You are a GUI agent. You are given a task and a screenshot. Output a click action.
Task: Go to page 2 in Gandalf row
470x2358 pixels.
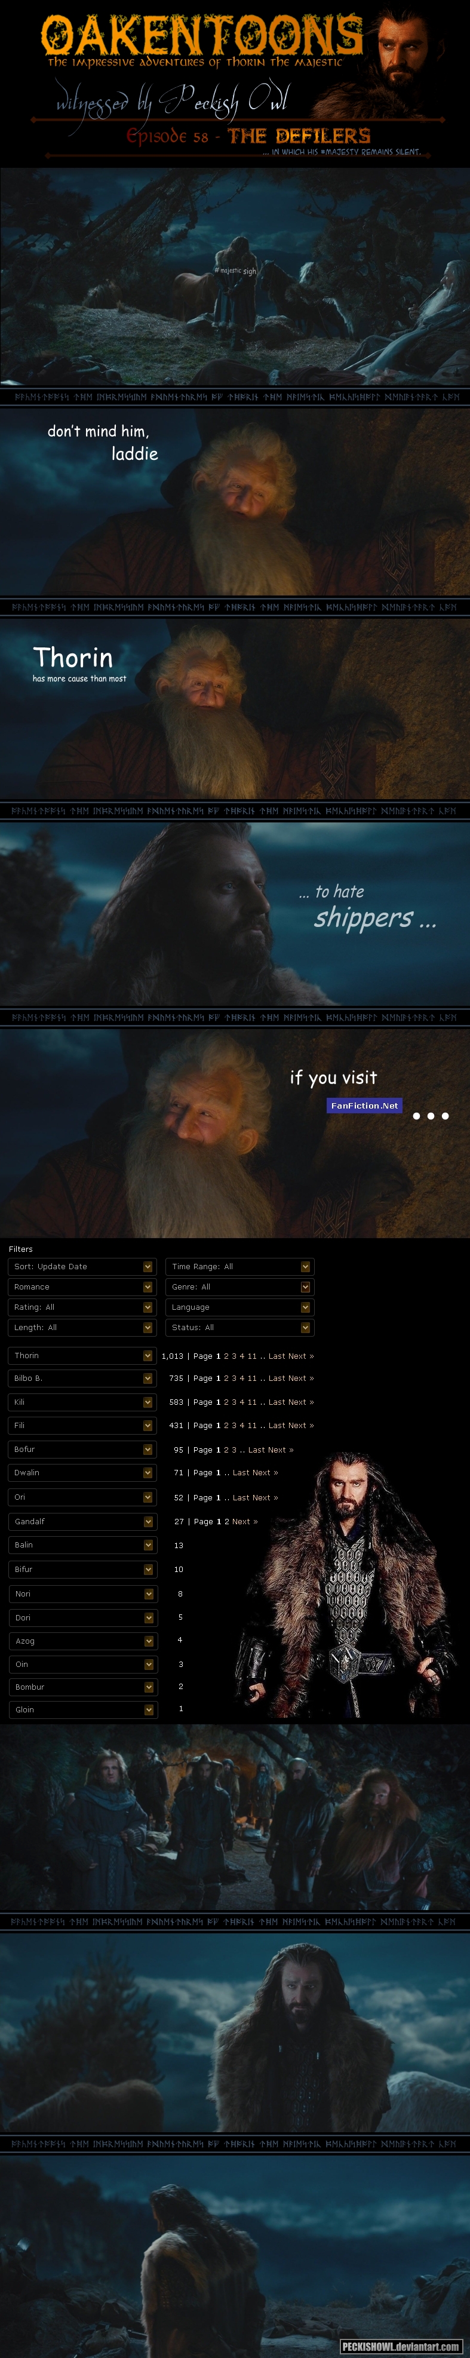pos(227,1521)
